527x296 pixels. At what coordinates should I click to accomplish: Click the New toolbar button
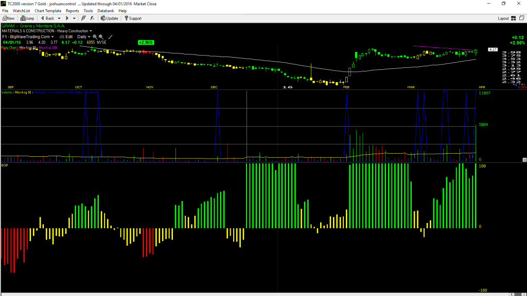8,18
